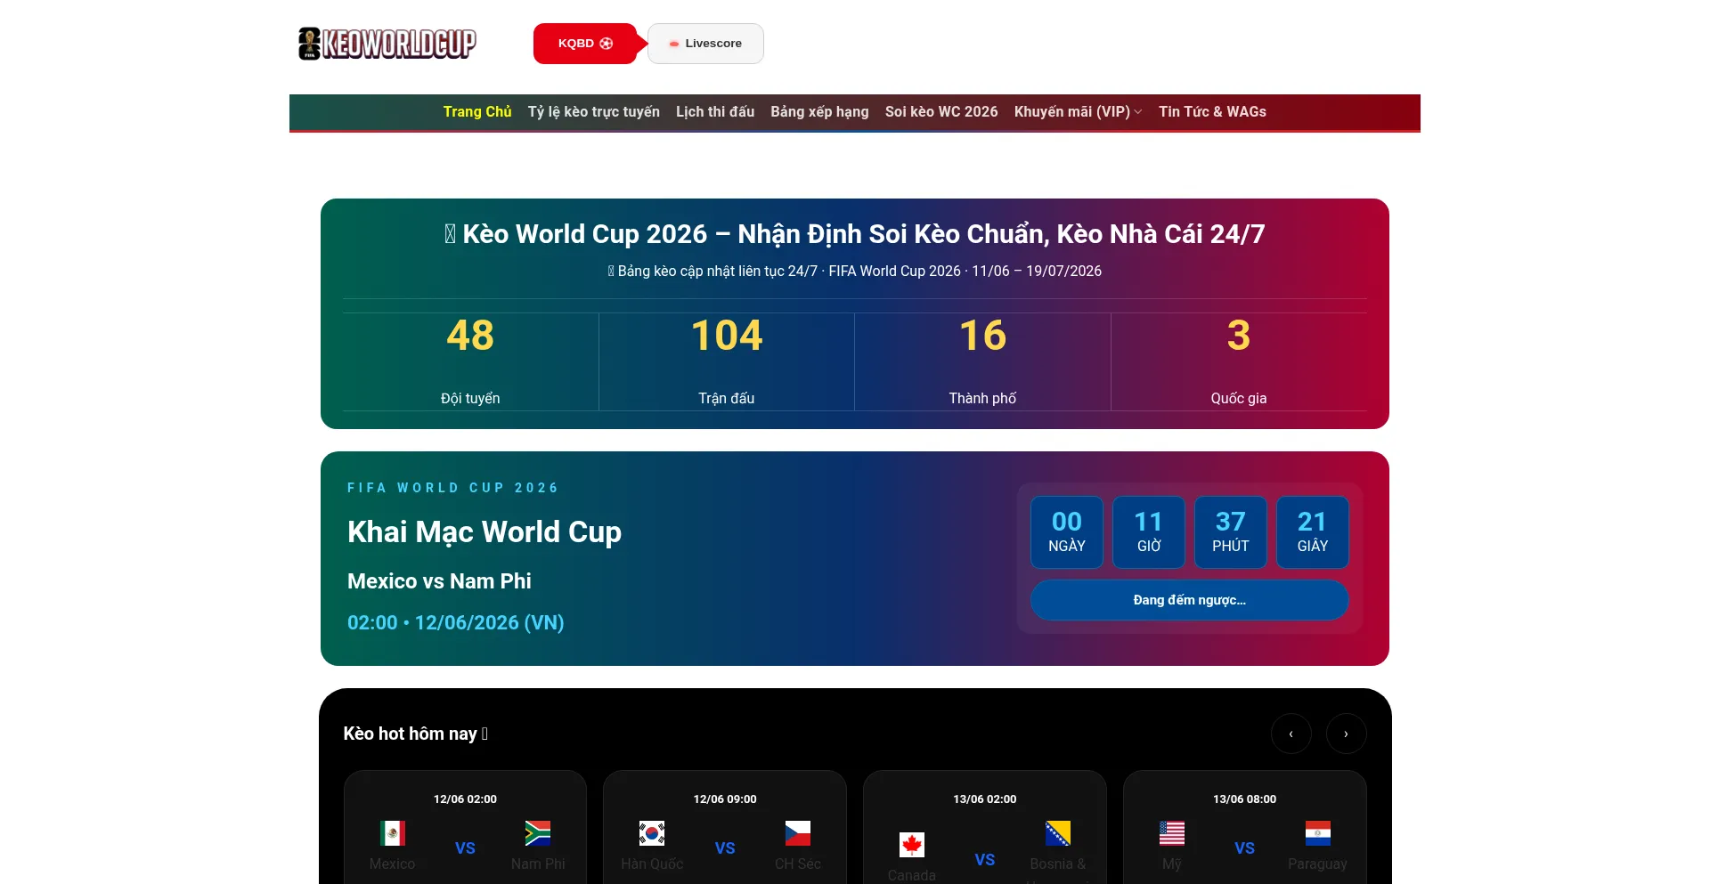Click the Mỹ flag icon
The height and width of the screenshot is (884, 1710).
[1172, 833]
